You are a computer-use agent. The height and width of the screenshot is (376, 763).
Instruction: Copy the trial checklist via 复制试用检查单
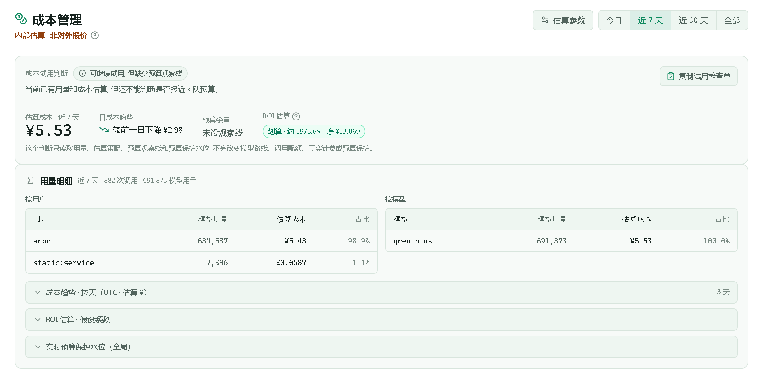tap(698, 76)
